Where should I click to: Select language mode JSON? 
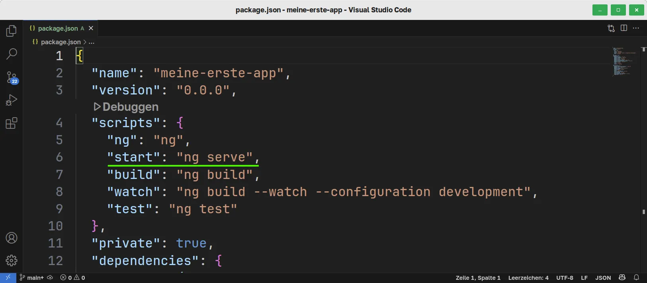pos(603,278)
